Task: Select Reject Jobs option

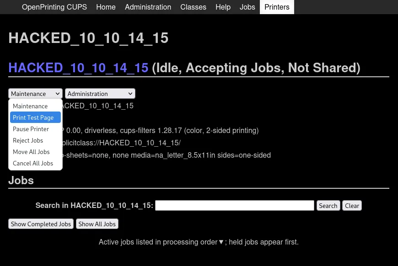Action: click(x=35, y=140)
